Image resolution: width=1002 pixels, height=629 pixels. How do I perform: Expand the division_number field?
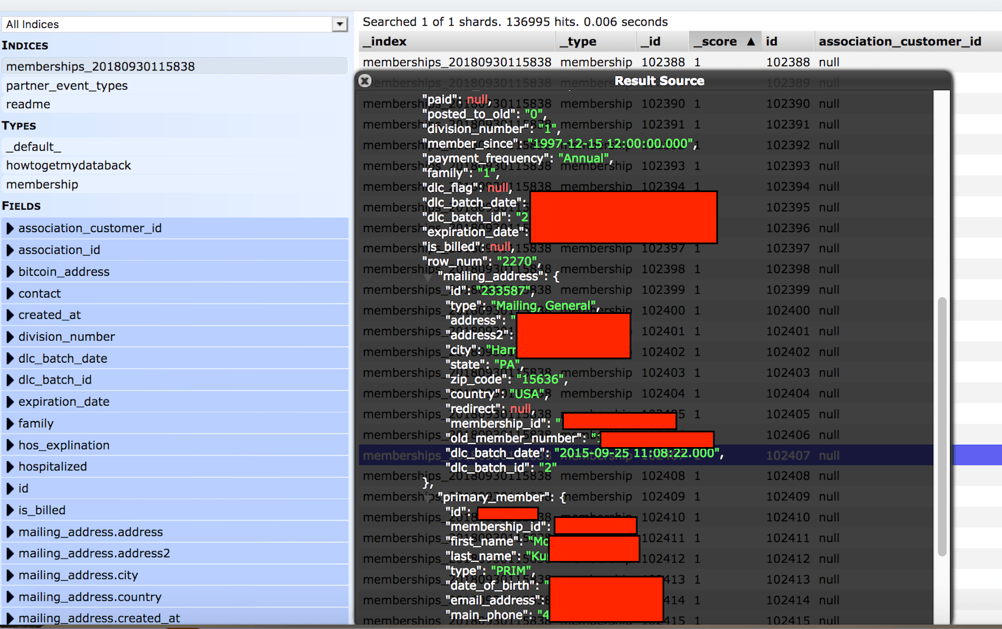pos(10,337)
